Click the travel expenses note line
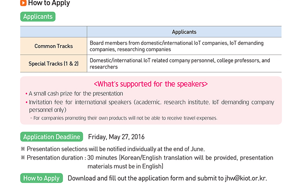The image size is (302, 185). pyautogui.click(x=124, y=118)
